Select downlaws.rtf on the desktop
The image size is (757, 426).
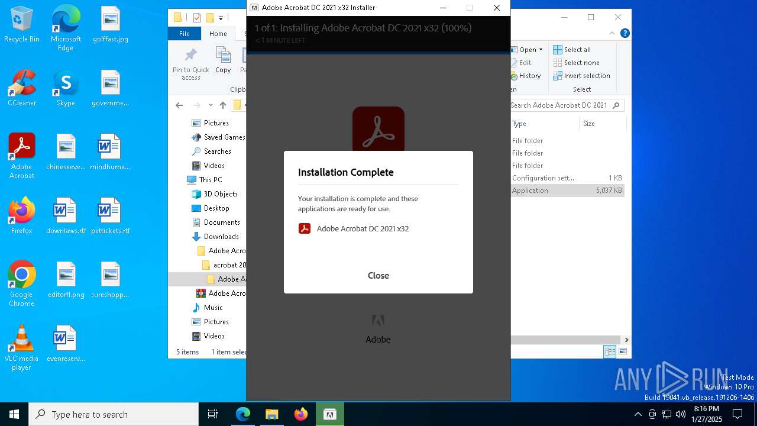66,216
